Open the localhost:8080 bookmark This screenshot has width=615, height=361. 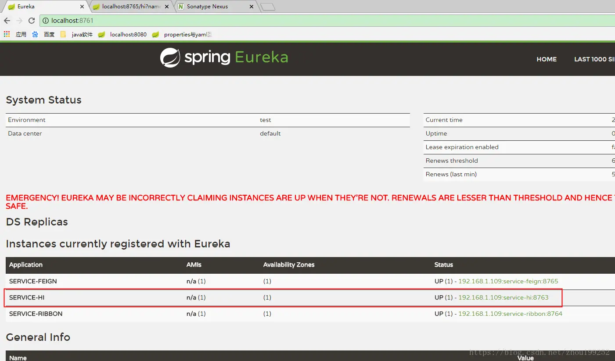[x=122, y=34]
